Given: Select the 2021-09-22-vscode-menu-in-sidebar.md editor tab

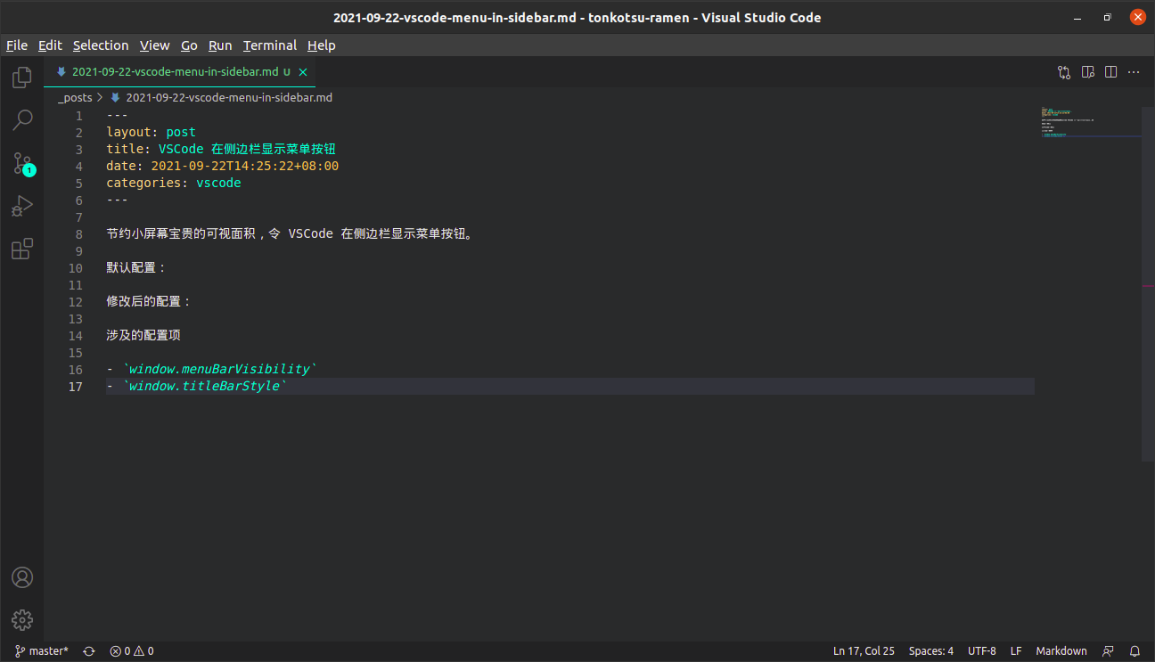Looking at the screenshot, I should pyautogui.click(x=179, y=72).
